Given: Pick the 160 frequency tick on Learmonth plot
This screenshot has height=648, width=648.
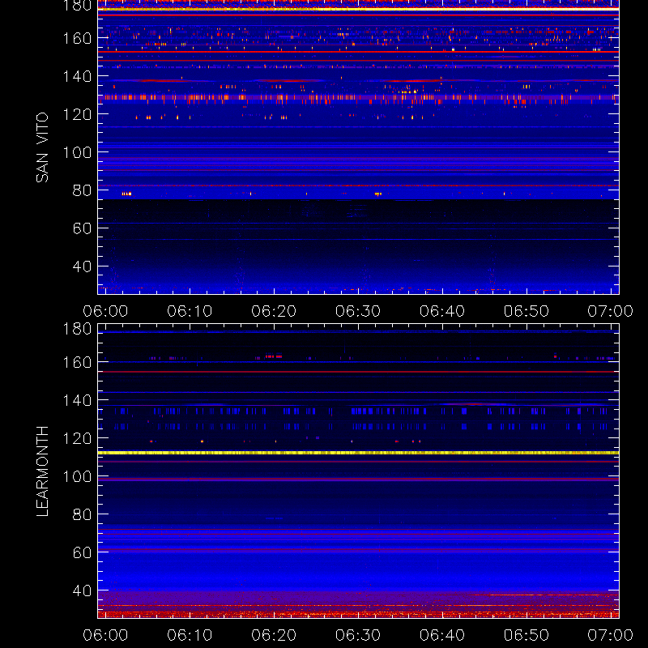Looking at the screenshot, I should point(77,362).
